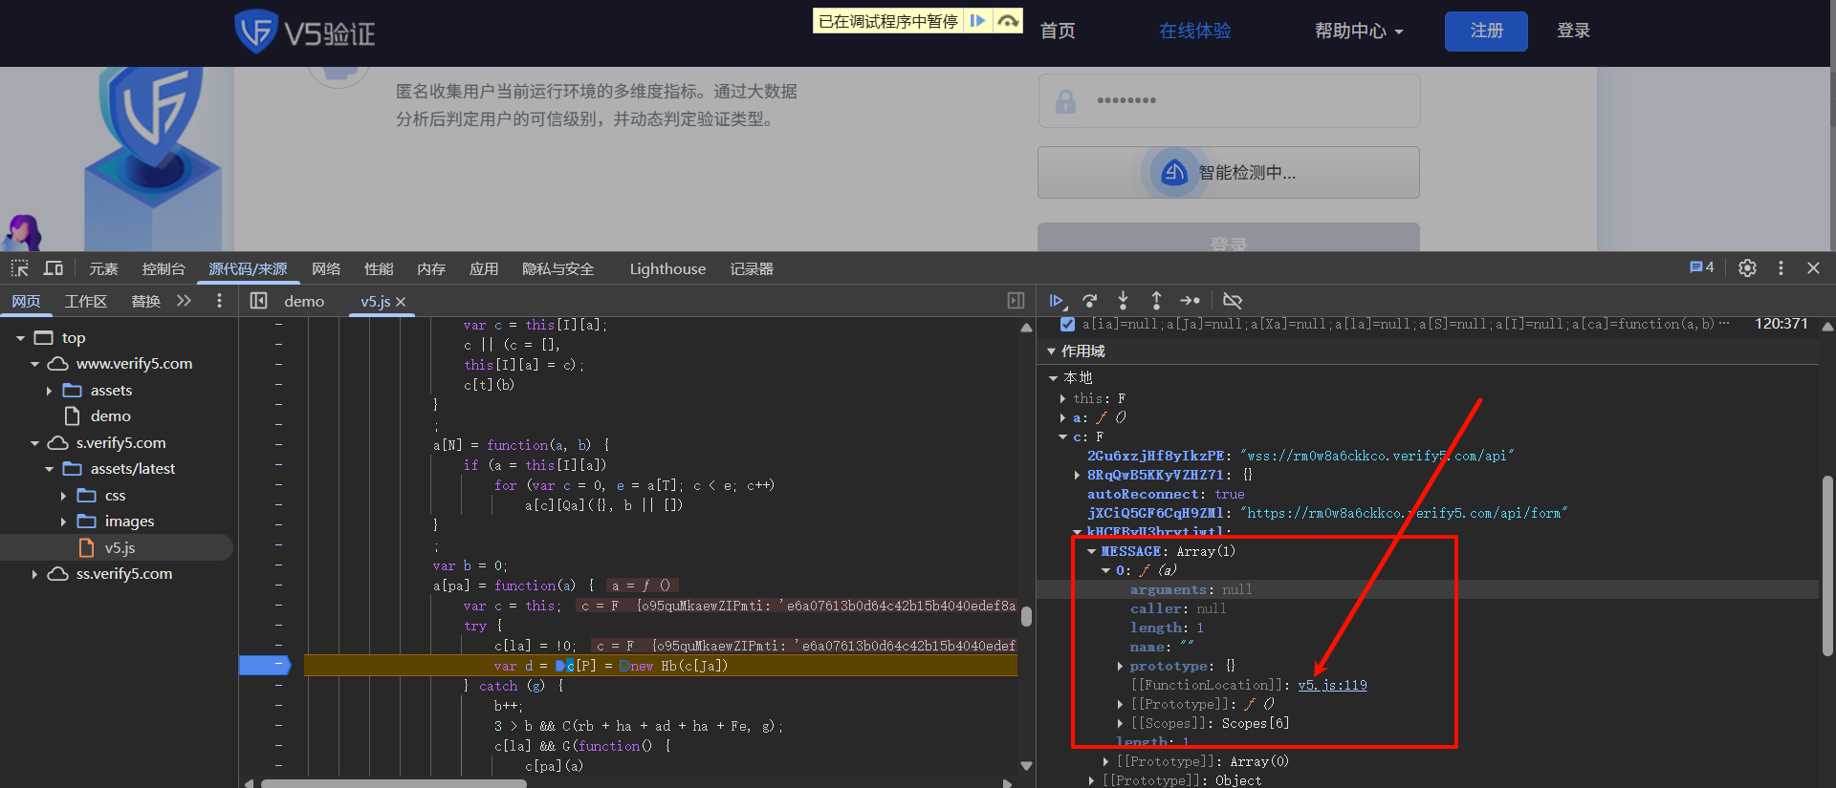The image size is (1836, 788).
Task: Expand ss.verify5.com domain node
Action: pyautogui.click(x=34, y=574)
